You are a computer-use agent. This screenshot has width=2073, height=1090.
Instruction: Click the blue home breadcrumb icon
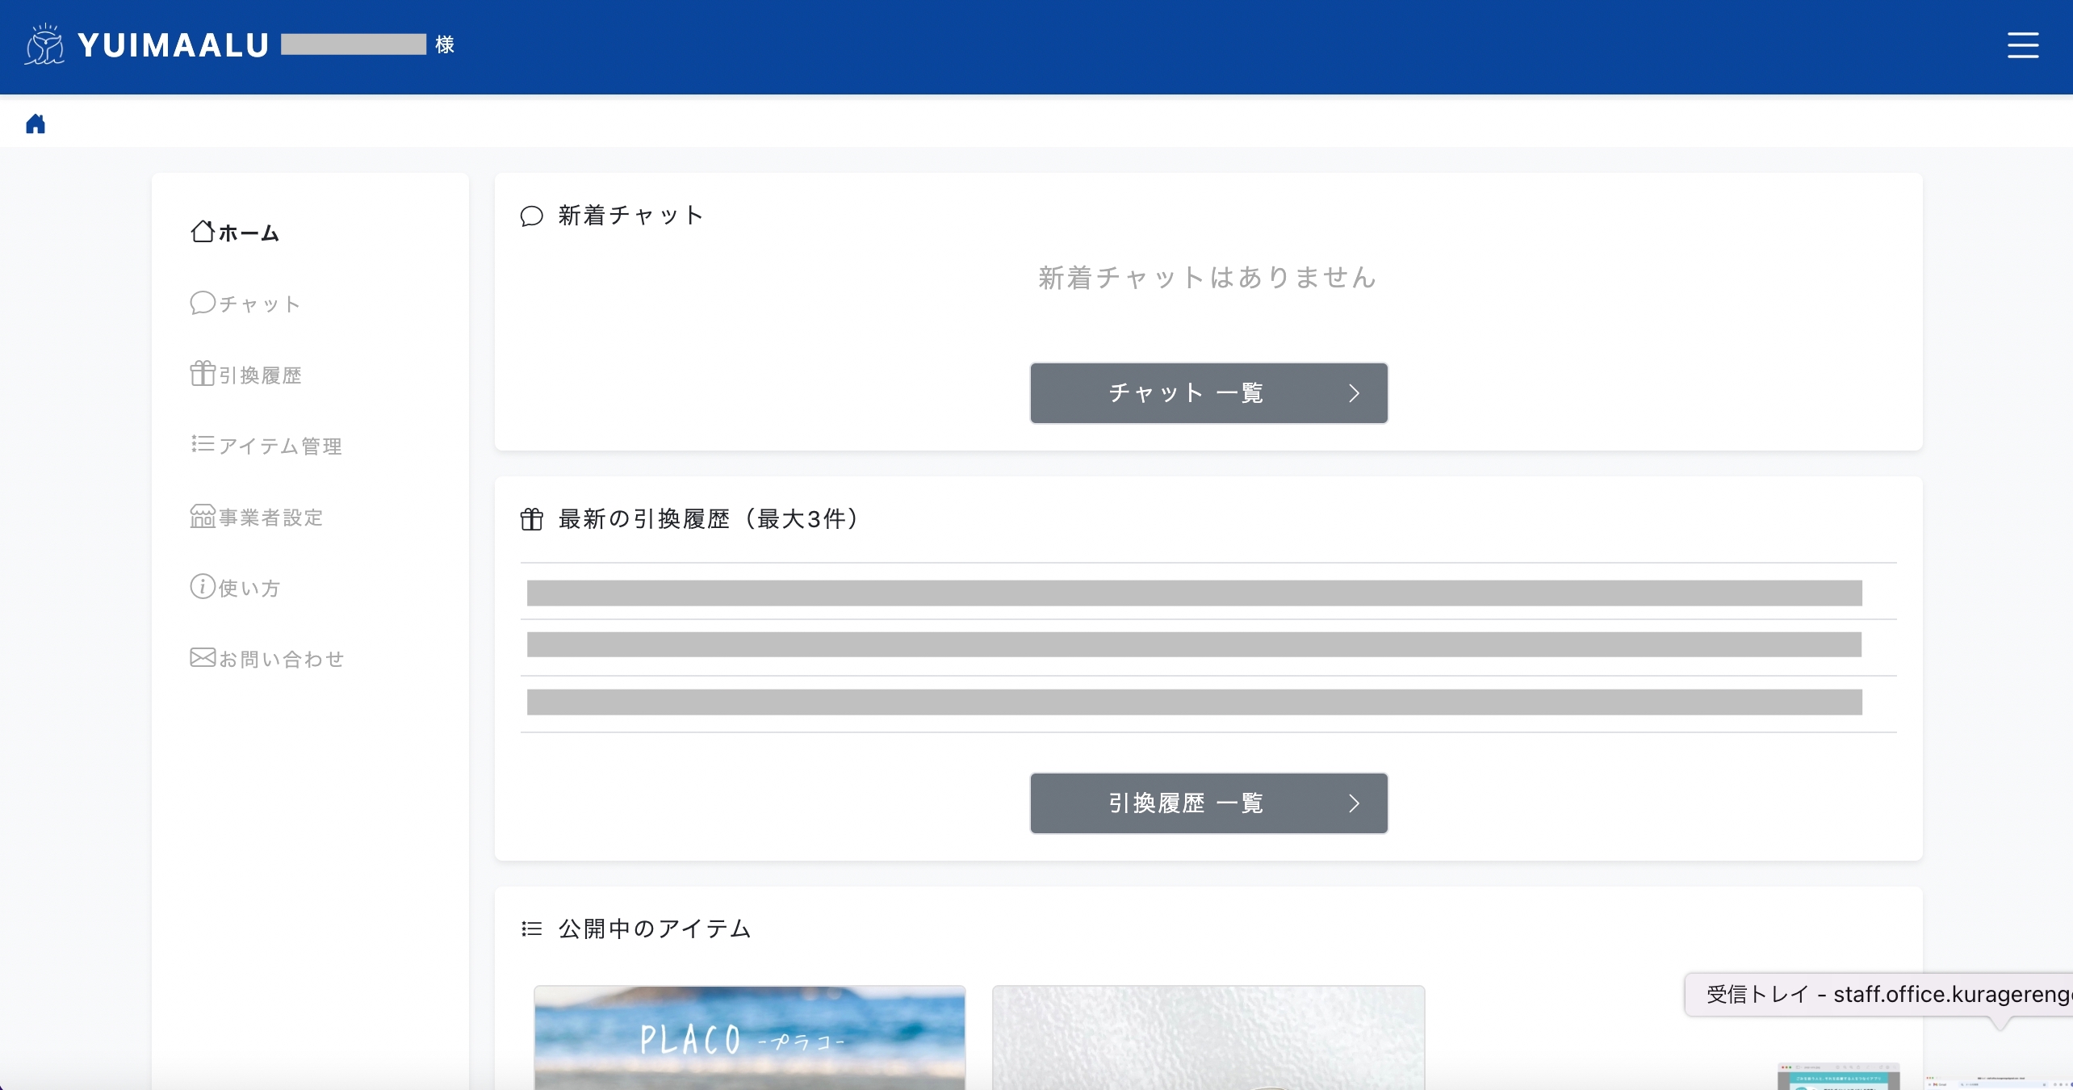36,124
